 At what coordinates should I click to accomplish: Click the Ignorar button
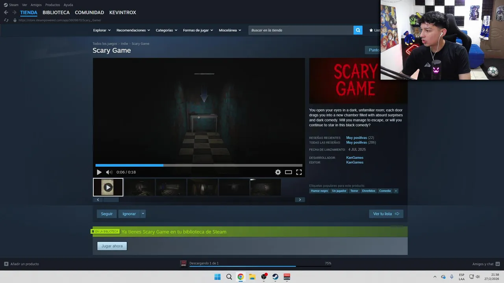pos(129,214)
